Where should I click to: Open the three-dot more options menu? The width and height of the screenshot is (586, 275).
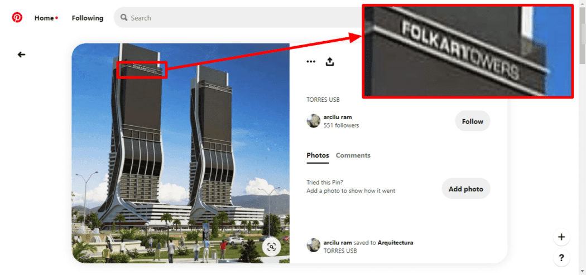pyautogui.click(x=311, y=61)
